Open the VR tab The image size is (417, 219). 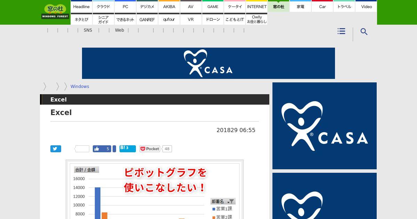pyautogui.click(x=191, y=19)
